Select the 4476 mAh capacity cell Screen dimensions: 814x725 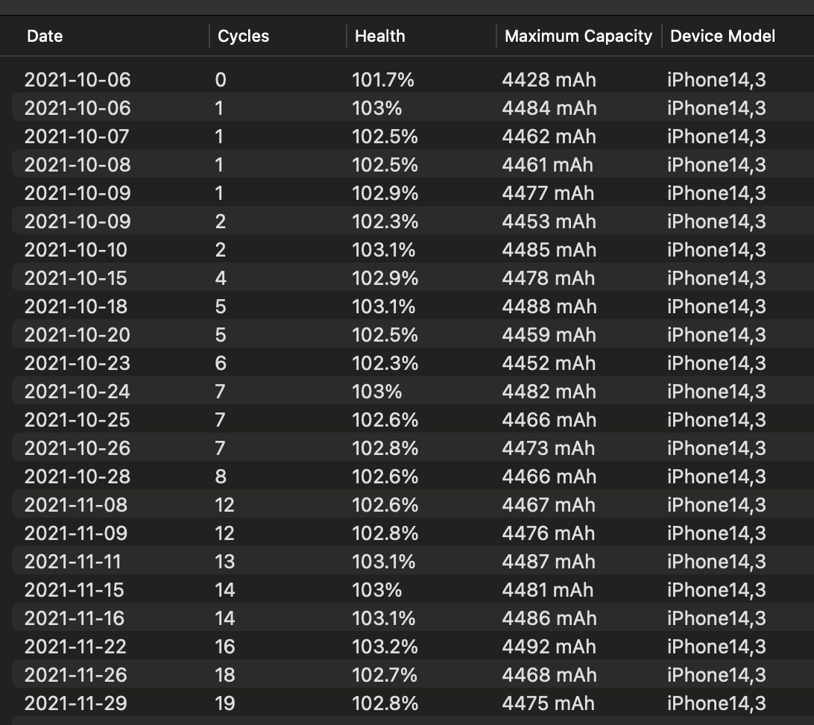548,533
